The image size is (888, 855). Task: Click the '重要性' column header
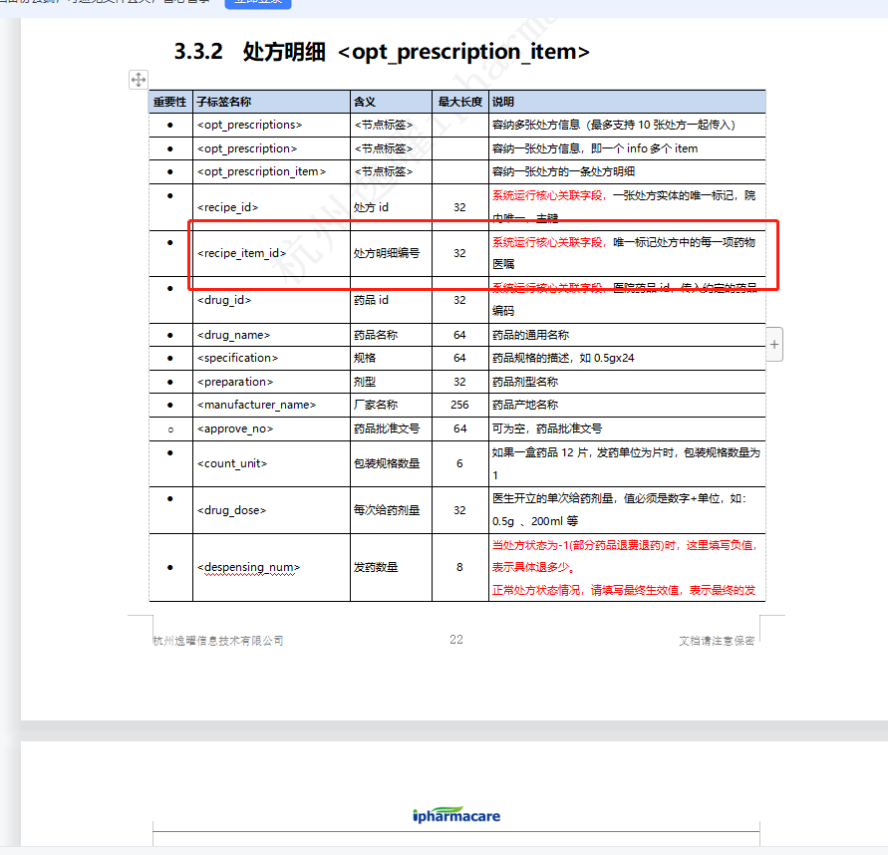(169, 102)
